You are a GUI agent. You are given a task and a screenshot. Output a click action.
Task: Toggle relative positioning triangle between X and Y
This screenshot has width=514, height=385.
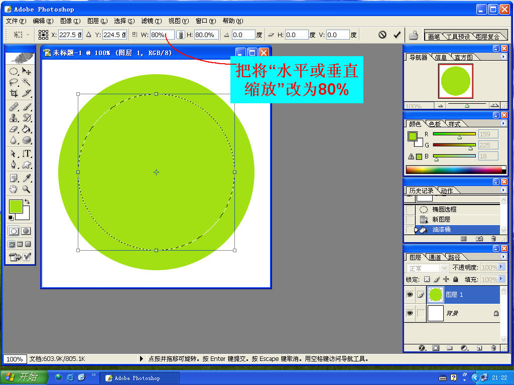tap(88, 35)
